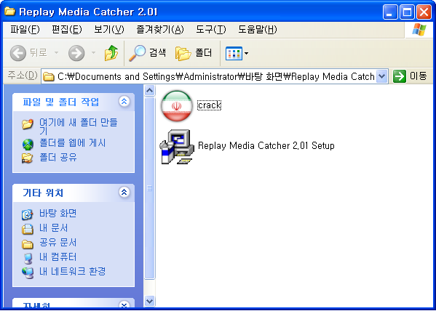Click the folder icon in the title bar
Screen dimensions: 436x311
click(x=10, y=12)
